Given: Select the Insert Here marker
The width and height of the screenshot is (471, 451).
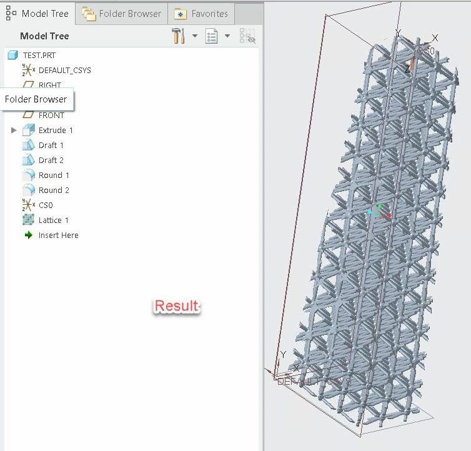Looking at the screenshot, I should [58, 235].
